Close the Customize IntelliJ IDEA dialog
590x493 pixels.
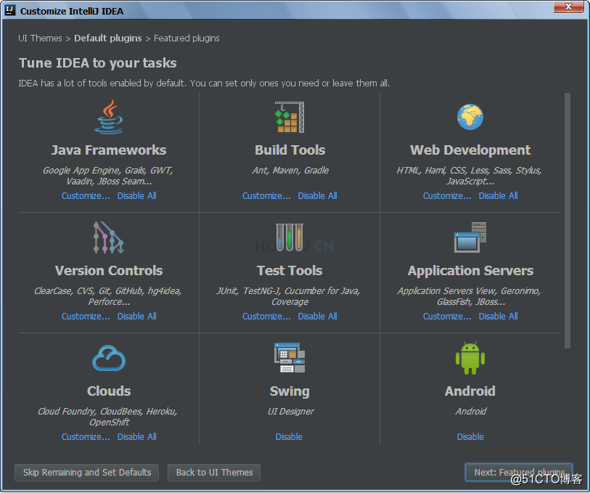(569, 7)
